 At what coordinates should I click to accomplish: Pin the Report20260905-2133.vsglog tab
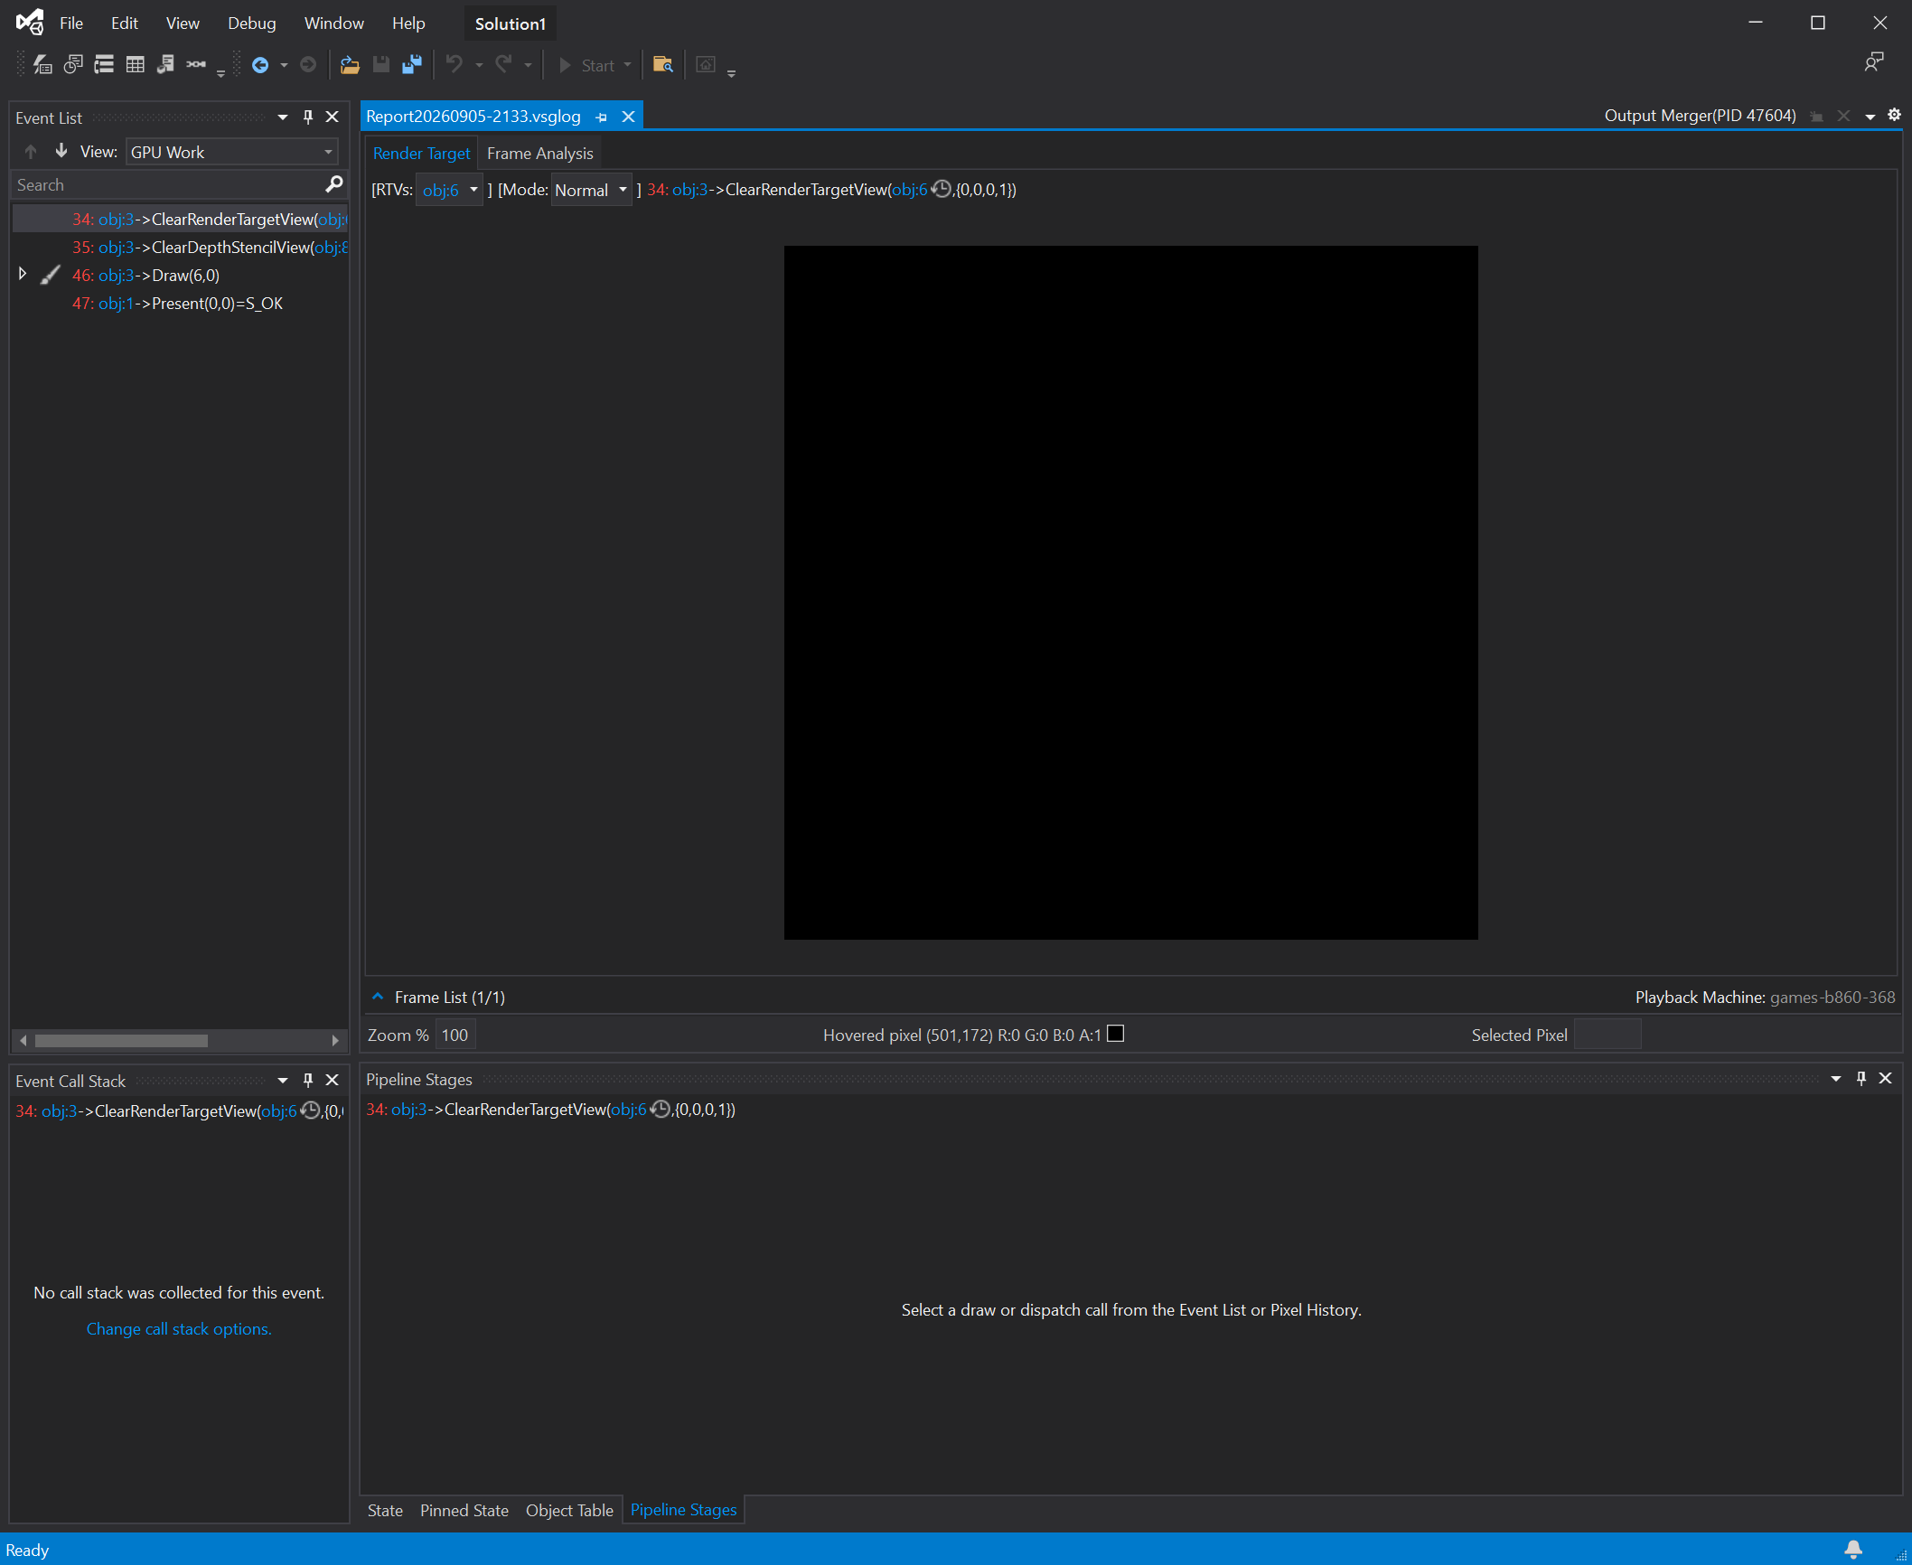click(x=602, y=117)
